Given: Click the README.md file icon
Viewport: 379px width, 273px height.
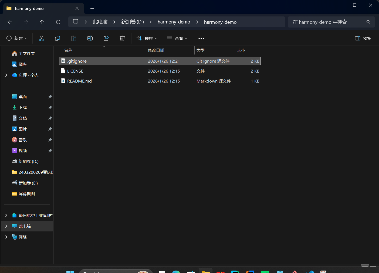Looking at the screenshot, I should 63,81.
